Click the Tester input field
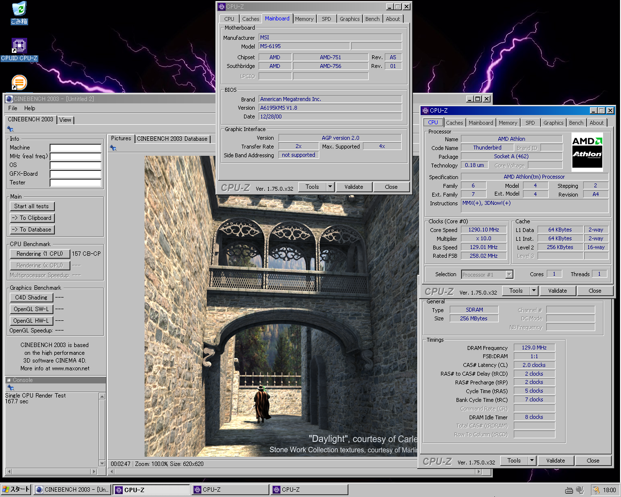The image size is (621, 497). tap(76, 183)
